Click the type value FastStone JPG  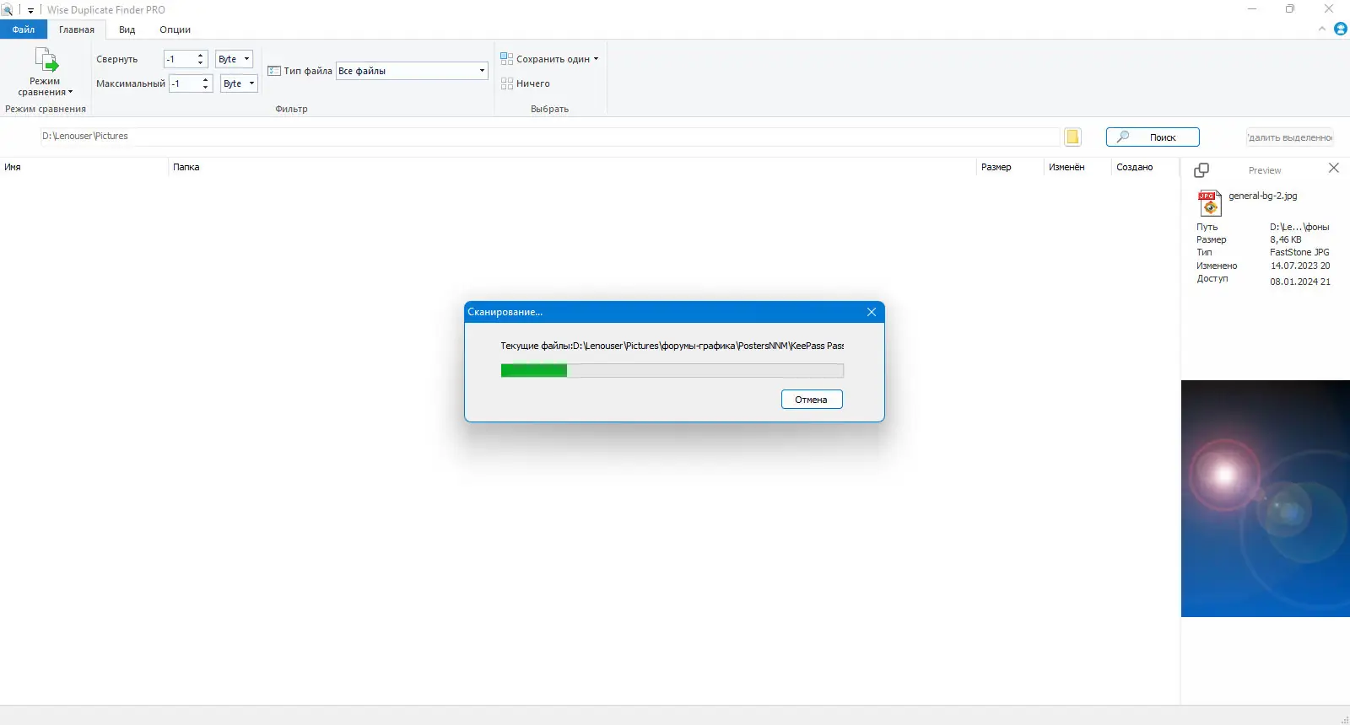click(x=1299, y=252)
